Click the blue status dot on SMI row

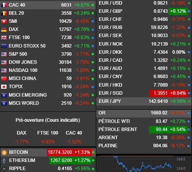(x=93, y=21)
